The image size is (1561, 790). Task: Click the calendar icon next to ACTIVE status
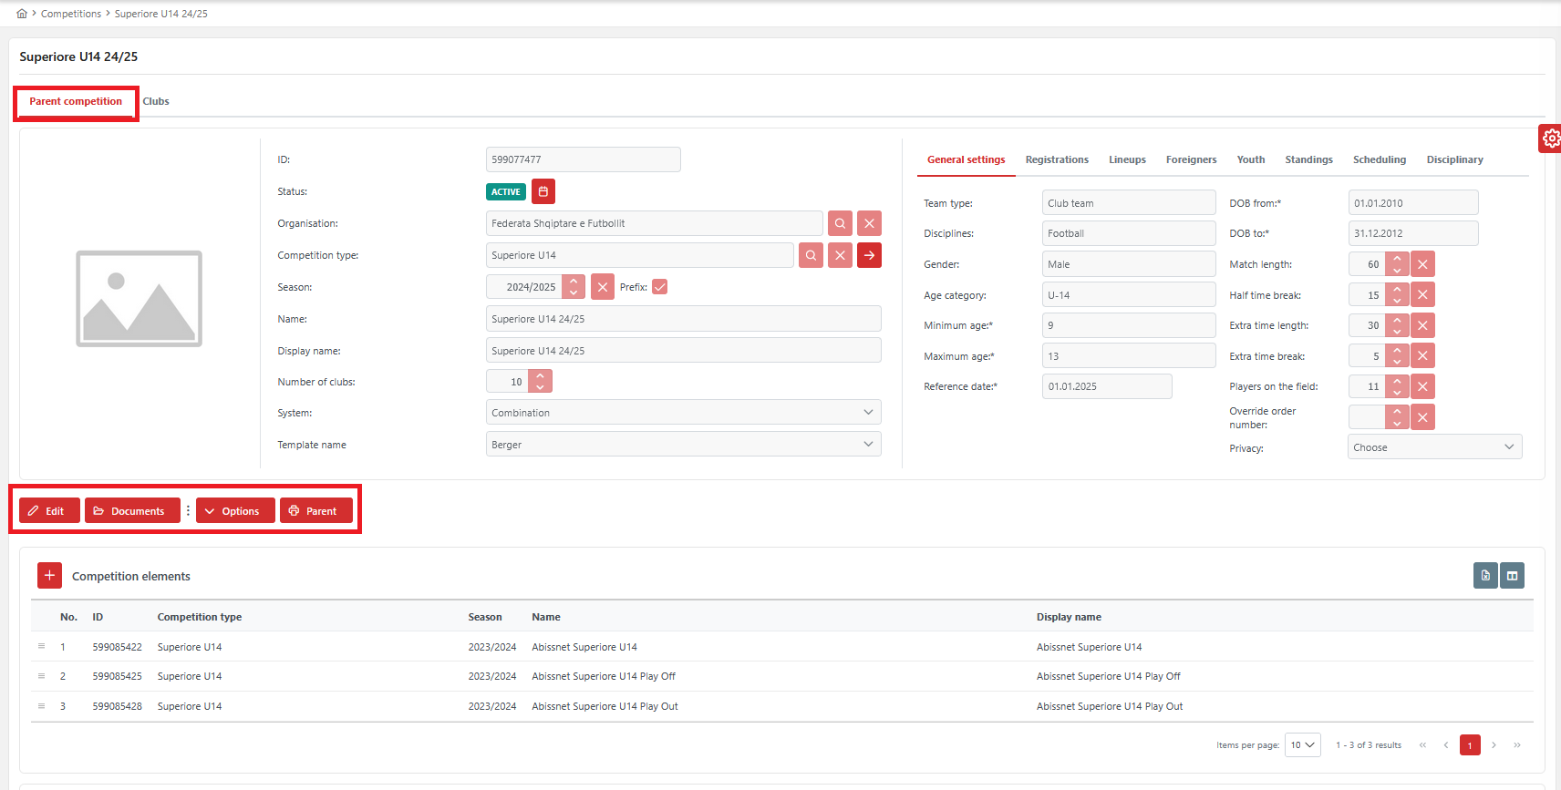tap(543, 191)
